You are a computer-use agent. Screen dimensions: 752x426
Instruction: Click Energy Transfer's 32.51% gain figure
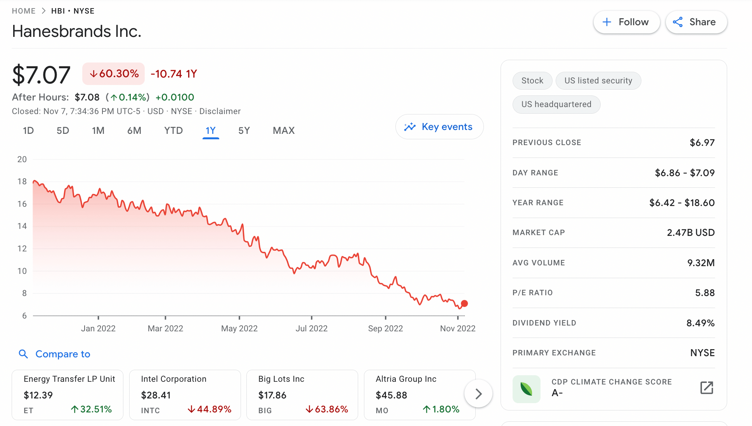pyautogui.click(x=92, y=409)
